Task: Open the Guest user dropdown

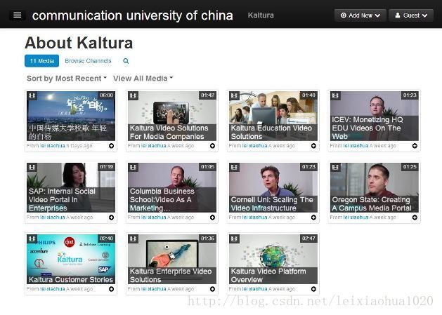Action: 410,15
